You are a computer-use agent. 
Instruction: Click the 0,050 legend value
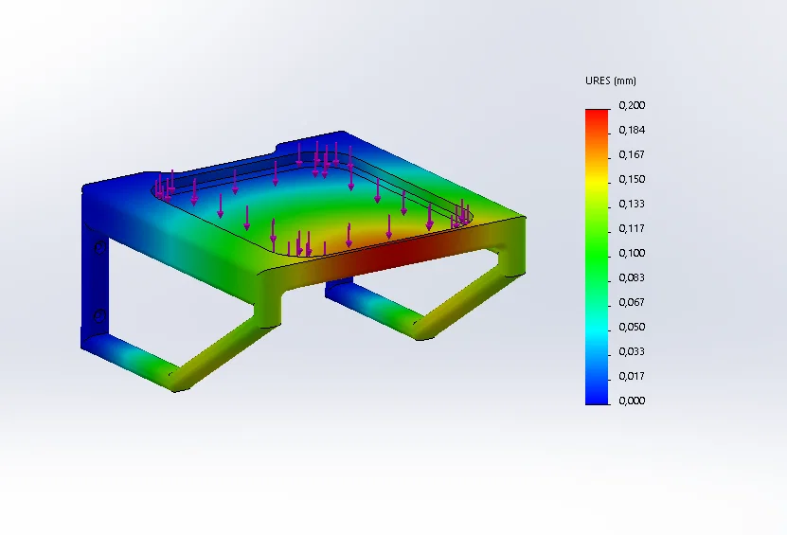(632, 327)
